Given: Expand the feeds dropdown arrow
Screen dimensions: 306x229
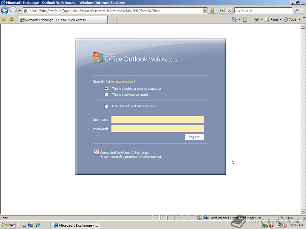Looking at the screenshot, I should point(251,19).
